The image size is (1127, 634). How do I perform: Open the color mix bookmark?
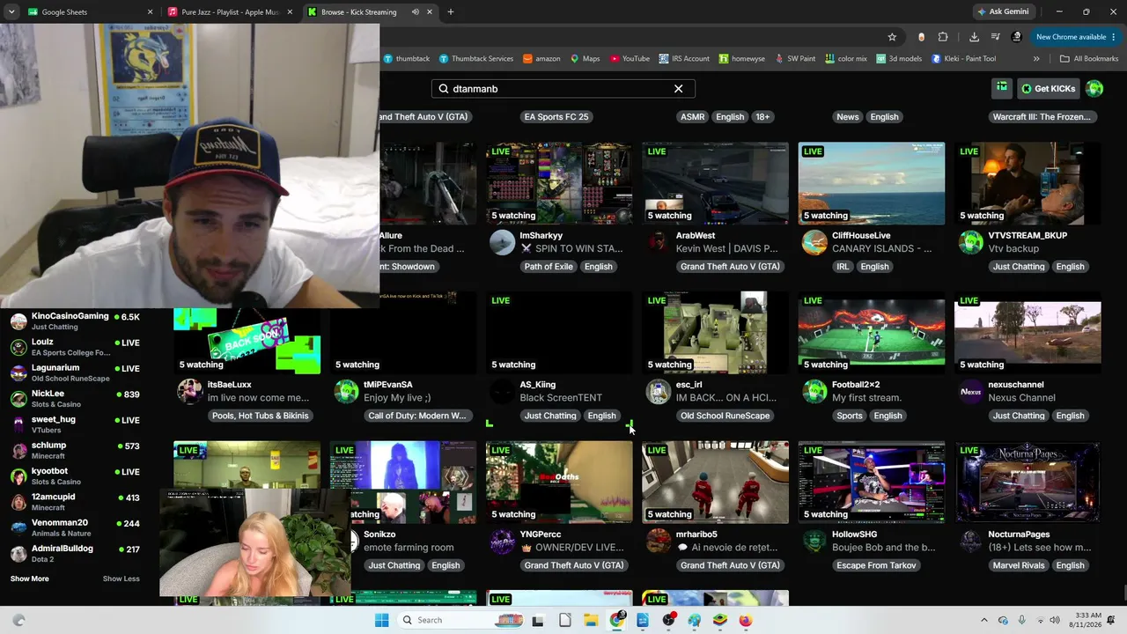(x=846, y=59)
